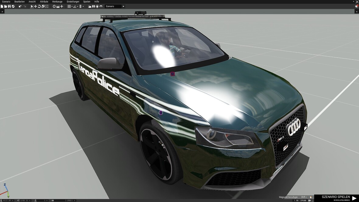Create a new scenario file
359x202 pixels.
pos(2,6)
